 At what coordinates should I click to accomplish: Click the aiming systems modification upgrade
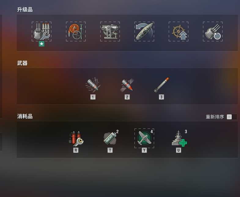coord(110,32)
